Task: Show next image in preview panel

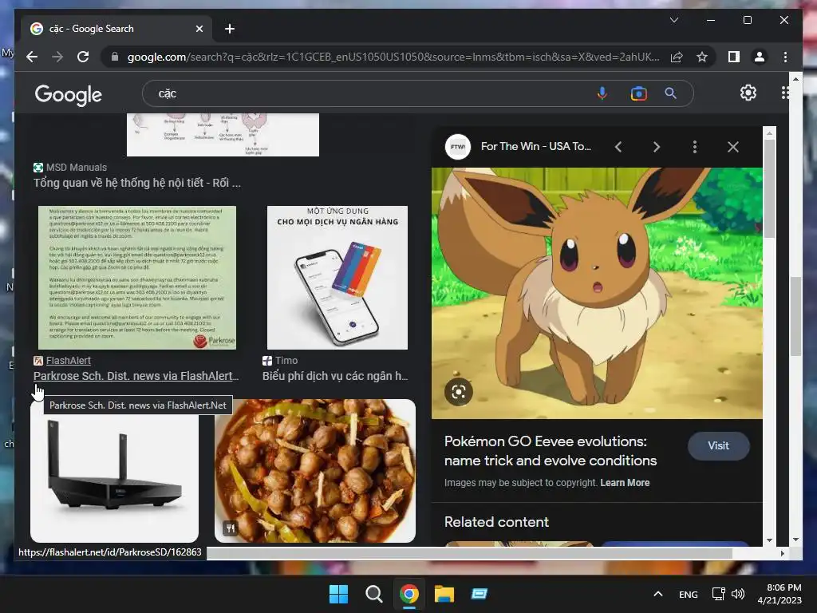Action: pyautogui.click(x=657, y=147)
